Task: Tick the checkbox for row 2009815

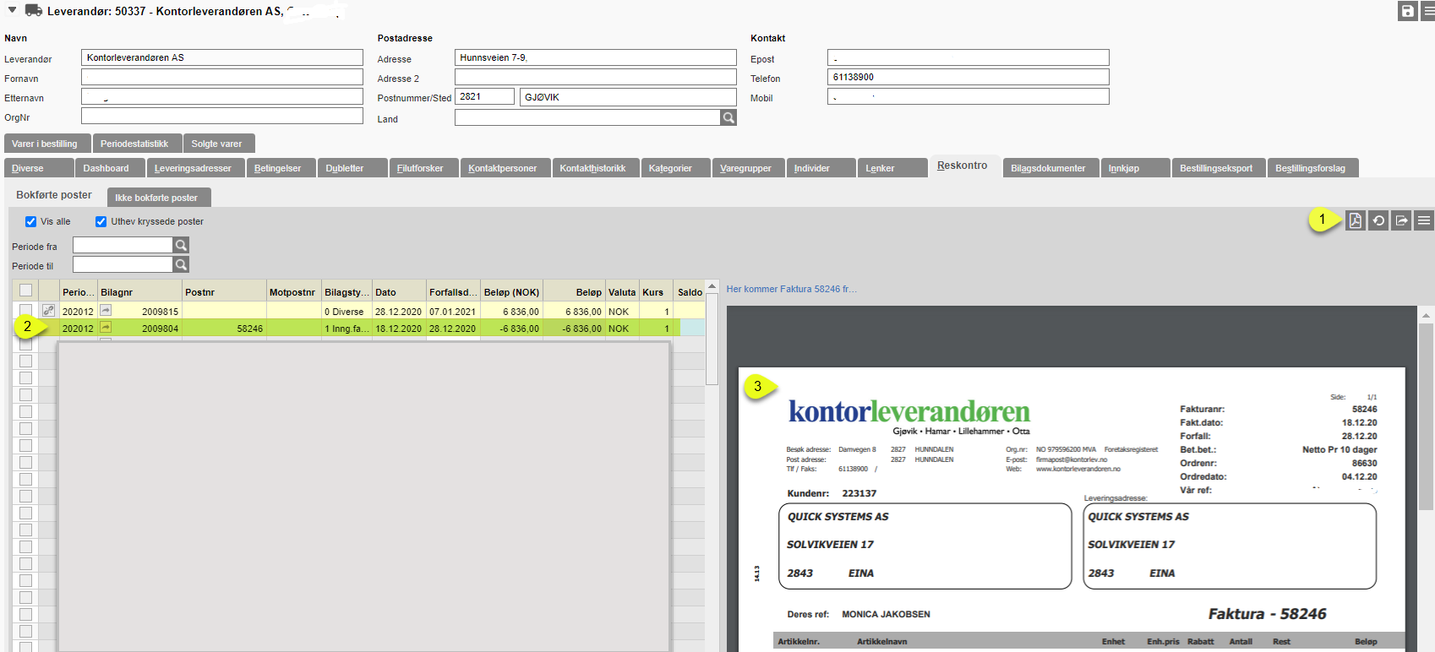Action: point(25,311)
